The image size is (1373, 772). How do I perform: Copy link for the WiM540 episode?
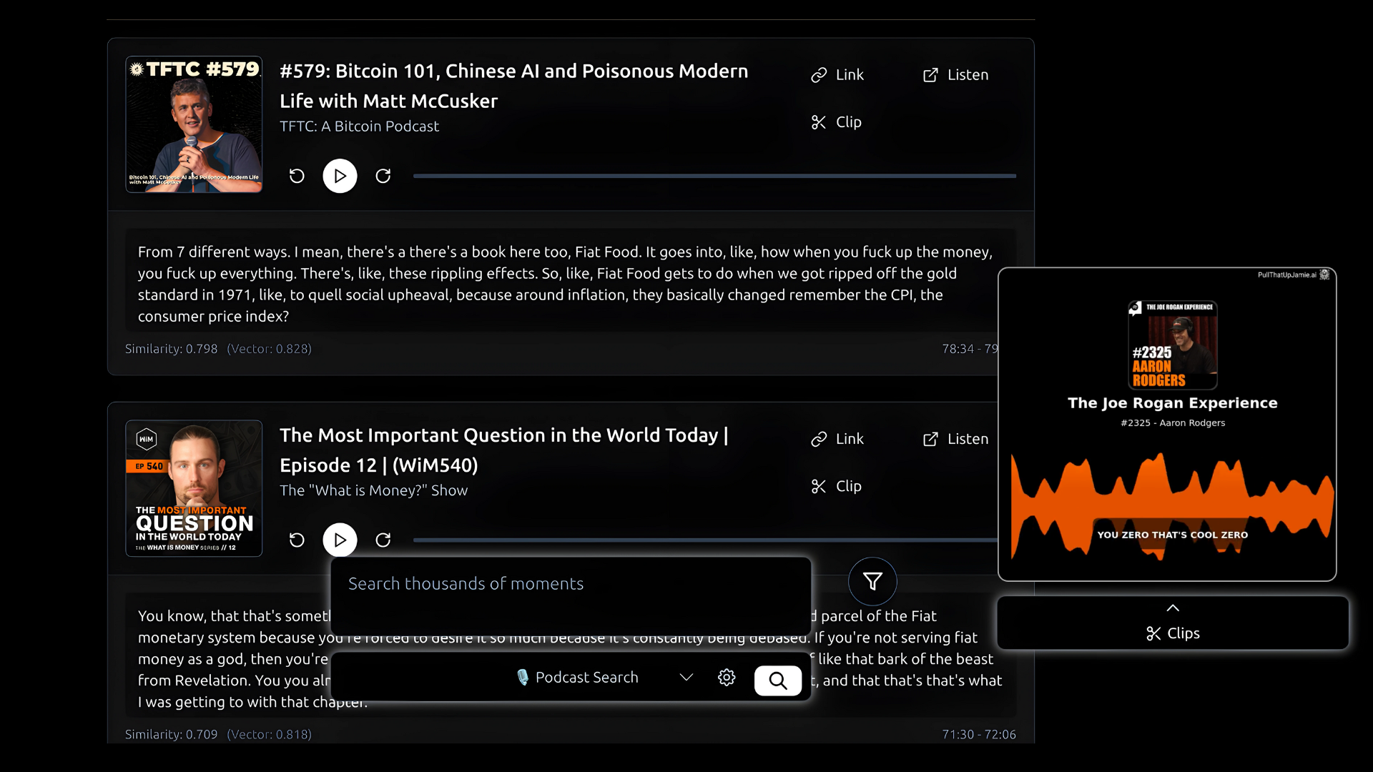[x=837, y=439]
